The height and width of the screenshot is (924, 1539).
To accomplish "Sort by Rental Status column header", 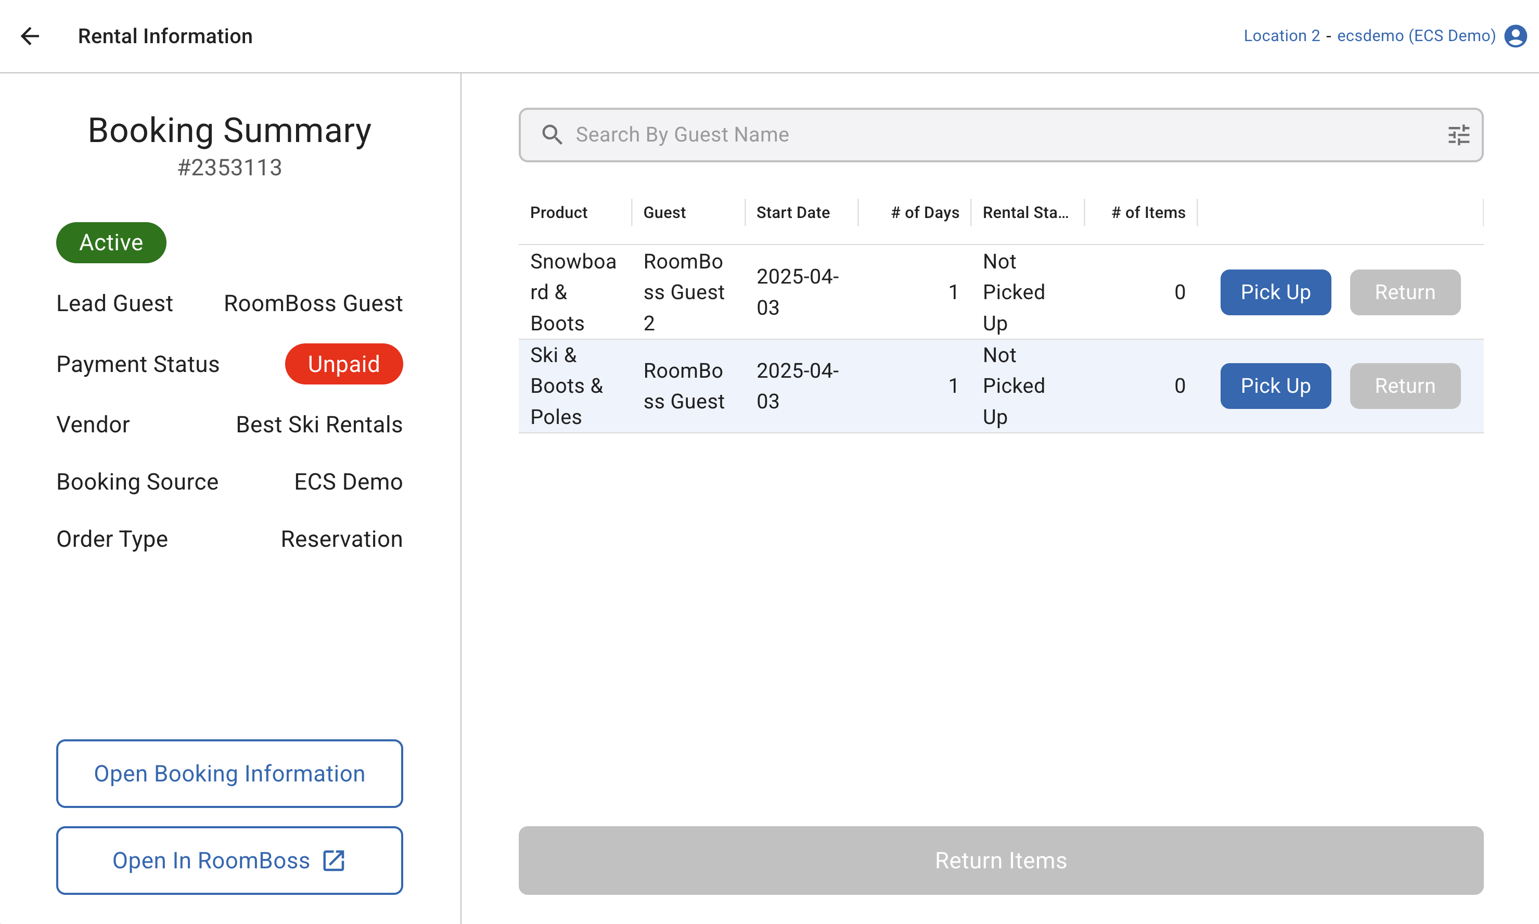I will pyautogui.click(x=1025, y=213).
